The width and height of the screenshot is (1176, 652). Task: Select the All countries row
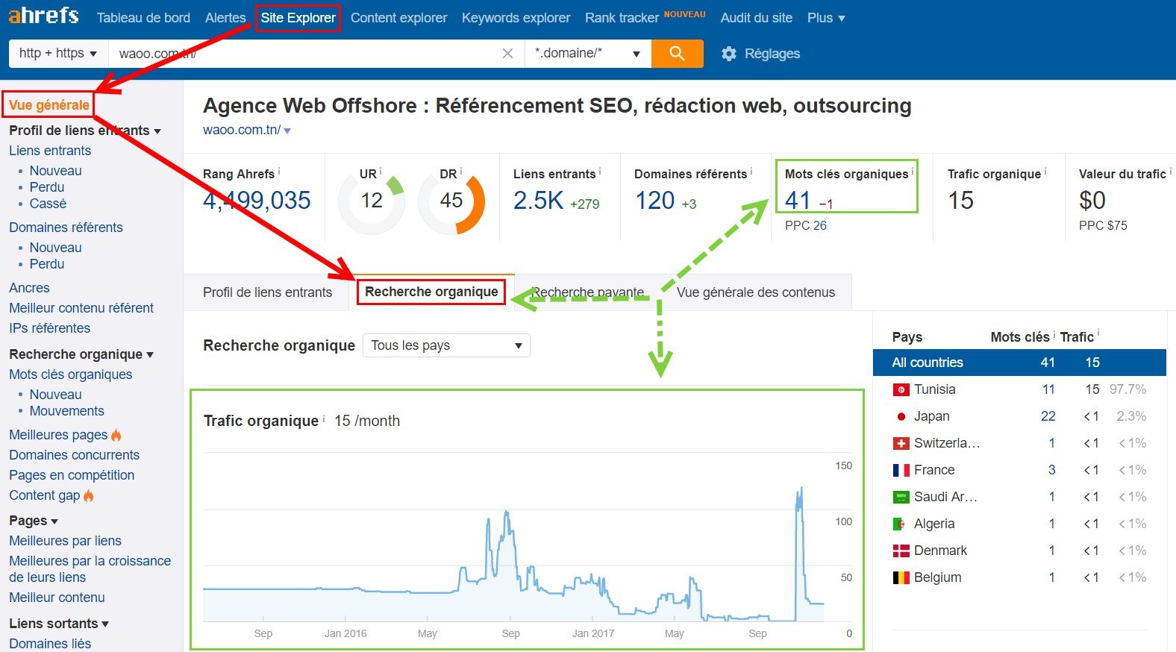1019,363
